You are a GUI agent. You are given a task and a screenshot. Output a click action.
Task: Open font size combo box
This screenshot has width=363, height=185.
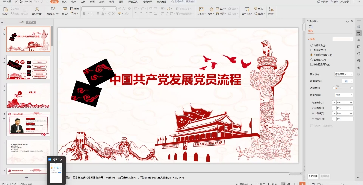110,9
